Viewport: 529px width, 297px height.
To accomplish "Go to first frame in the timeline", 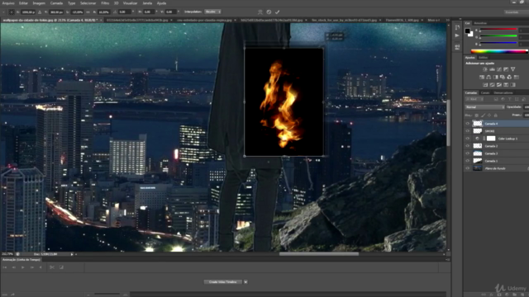I will [5, 267].
